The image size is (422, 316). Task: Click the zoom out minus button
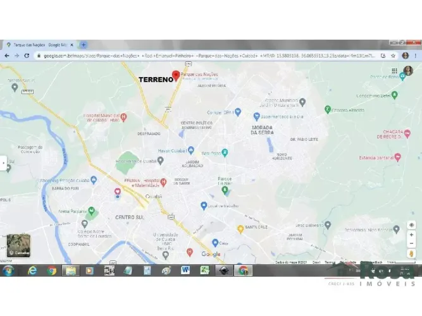412,243
